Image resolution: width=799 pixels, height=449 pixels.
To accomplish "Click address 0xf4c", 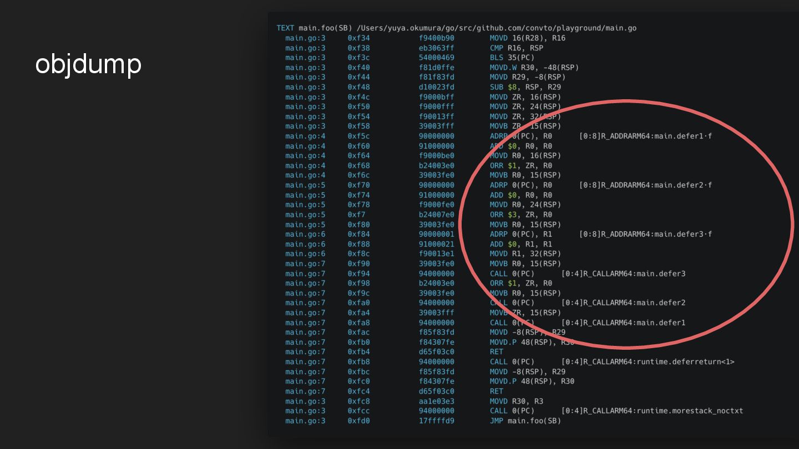I will coord(358,97).
